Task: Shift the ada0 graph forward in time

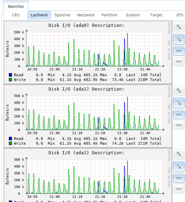Action: click(178, 62)
